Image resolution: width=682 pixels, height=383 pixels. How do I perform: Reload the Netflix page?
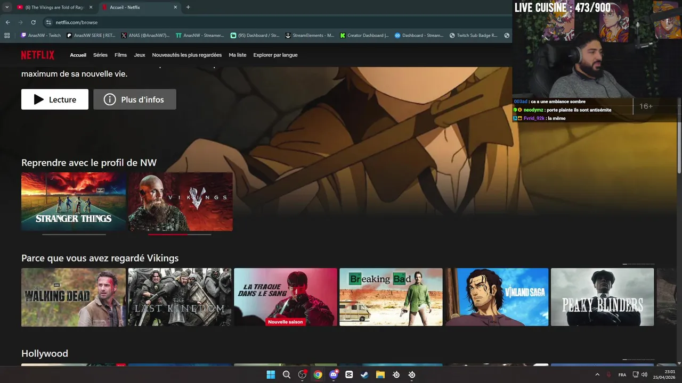pos(33,22)
